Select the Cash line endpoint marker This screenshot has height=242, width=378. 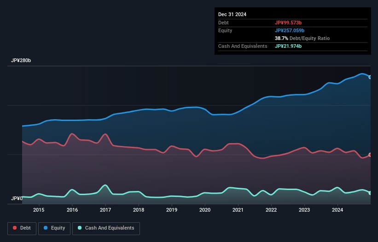370,193
